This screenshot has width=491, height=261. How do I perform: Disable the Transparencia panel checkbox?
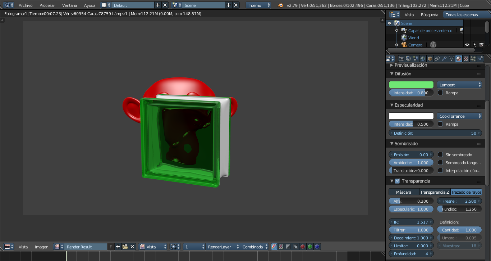397,181
